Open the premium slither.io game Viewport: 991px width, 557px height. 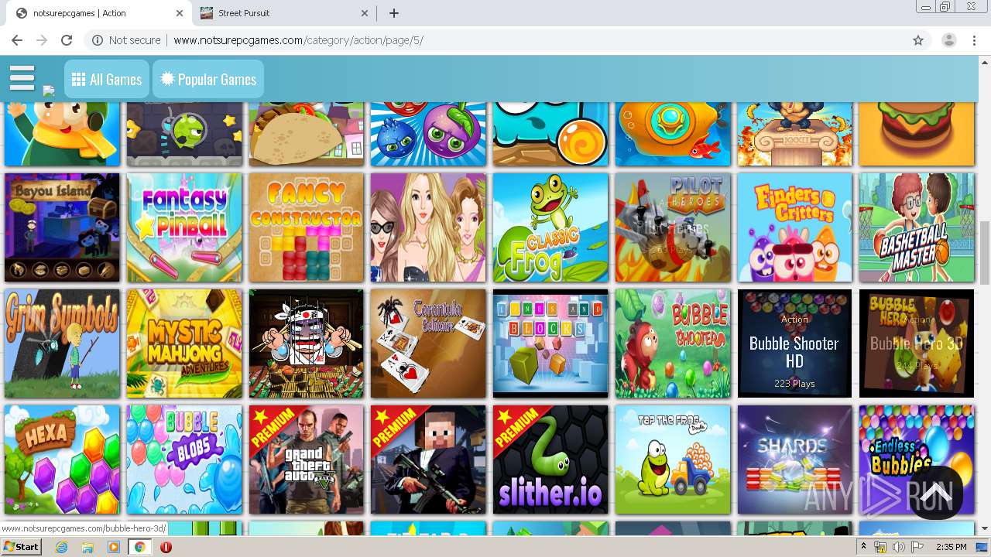(x=550, y=460)
